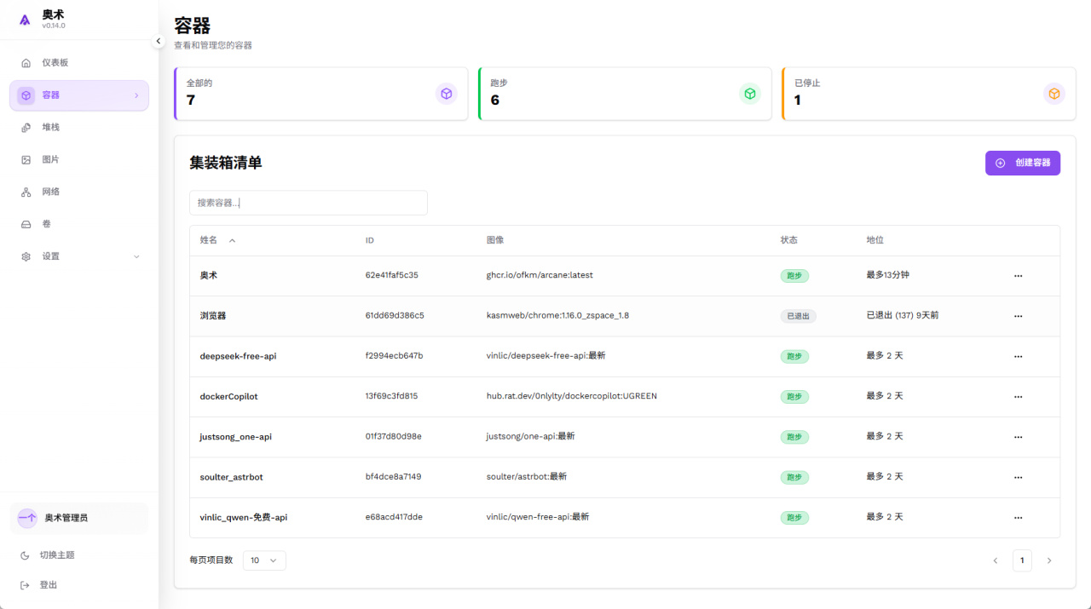This screenshot has height=609, width=1091.
Task: Open the 卷 volumes drive icon
Action: [26, 224]
